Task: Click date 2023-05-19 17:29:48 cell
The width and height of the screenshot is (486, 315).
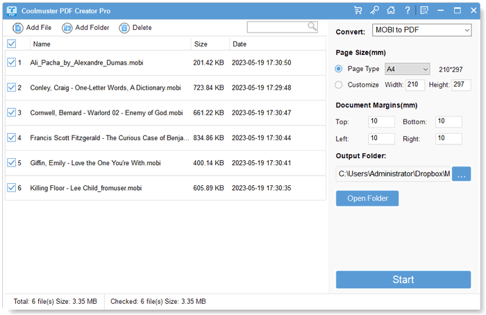Action: pos(261,87)
